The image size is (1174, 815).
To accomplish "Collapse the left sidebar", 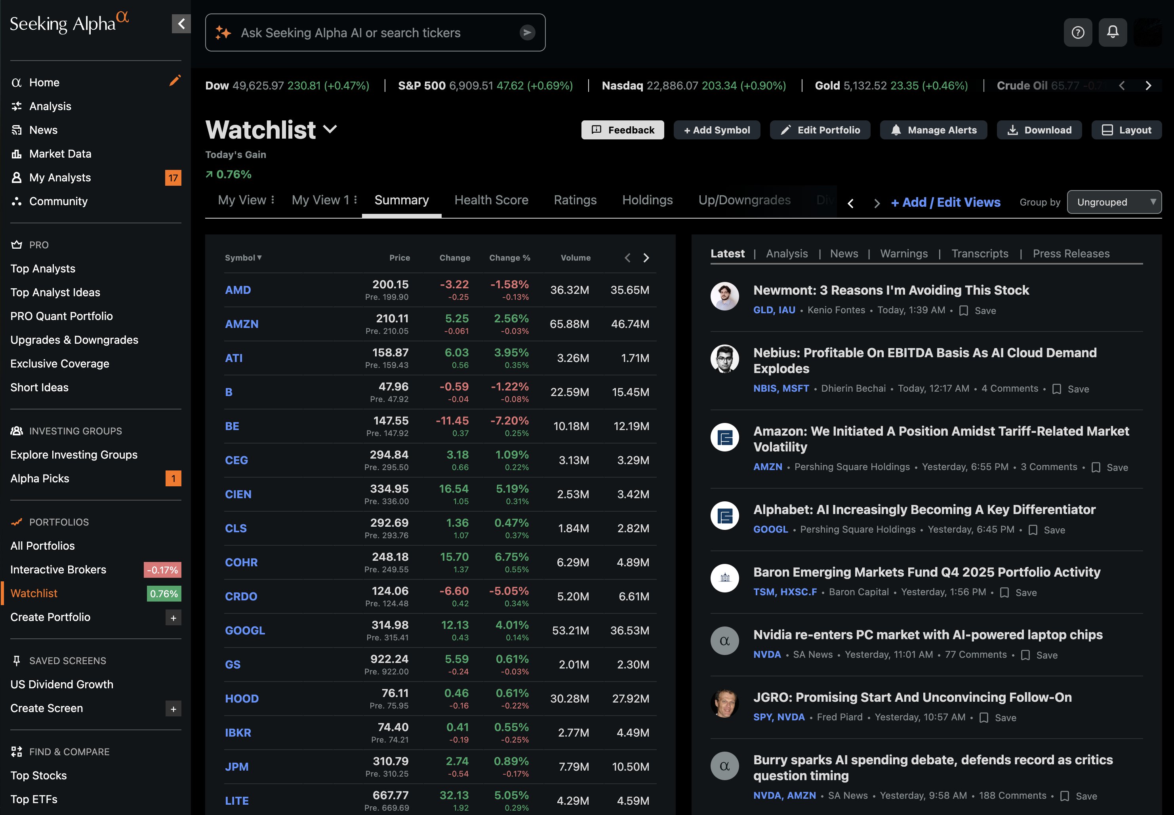I will point(181,23).
